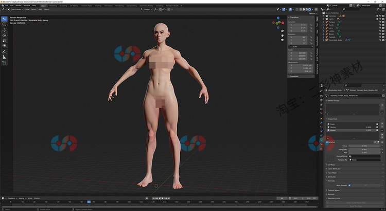Jump to timeline end button

pyautogui.click(x=169, y=198)
